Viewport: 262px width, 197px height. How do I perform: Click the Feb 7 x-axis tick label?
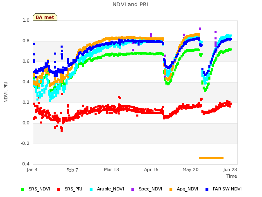[72, 170]
